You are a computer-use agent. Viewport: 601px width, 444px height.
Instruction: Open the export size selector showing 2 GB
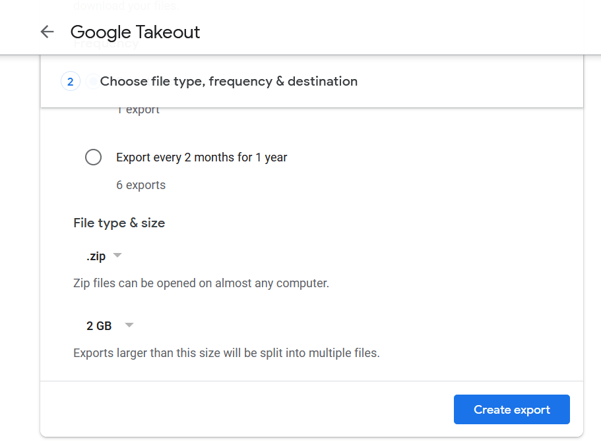pyautogui.click(x=109, y=325)
